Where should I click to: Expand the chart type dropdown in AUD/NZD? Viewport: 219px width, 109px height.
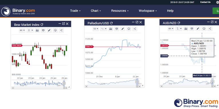point(179,29)
